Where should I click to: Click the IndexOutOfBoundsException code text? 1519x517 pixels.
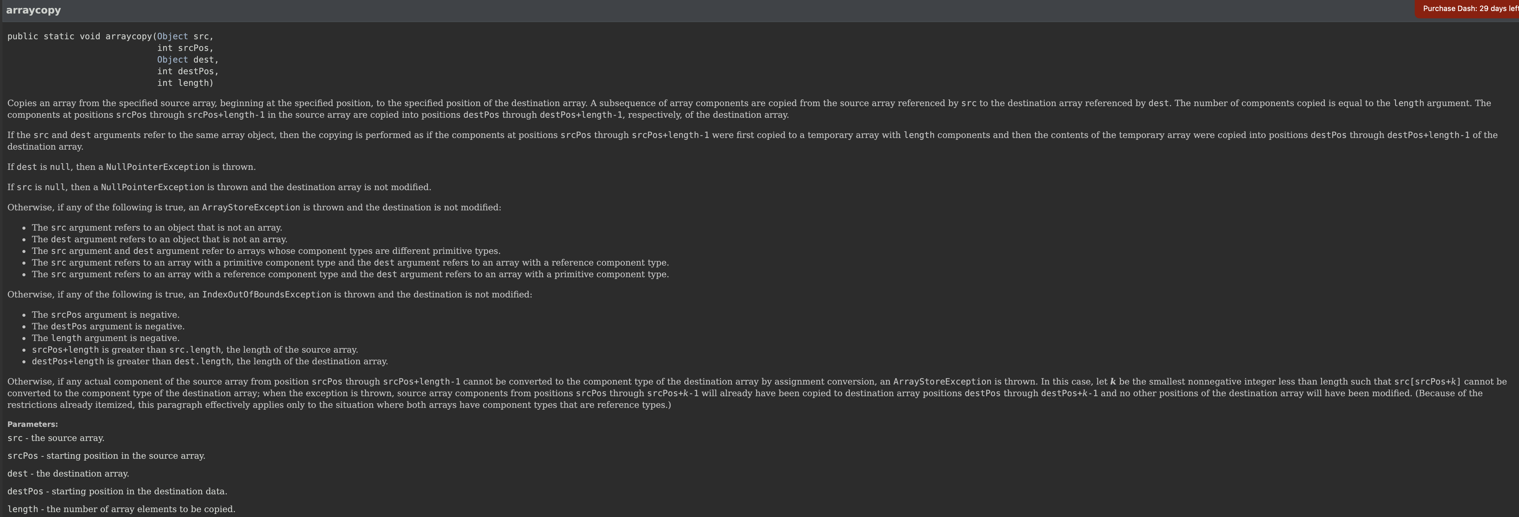click(x=267, y=295)
